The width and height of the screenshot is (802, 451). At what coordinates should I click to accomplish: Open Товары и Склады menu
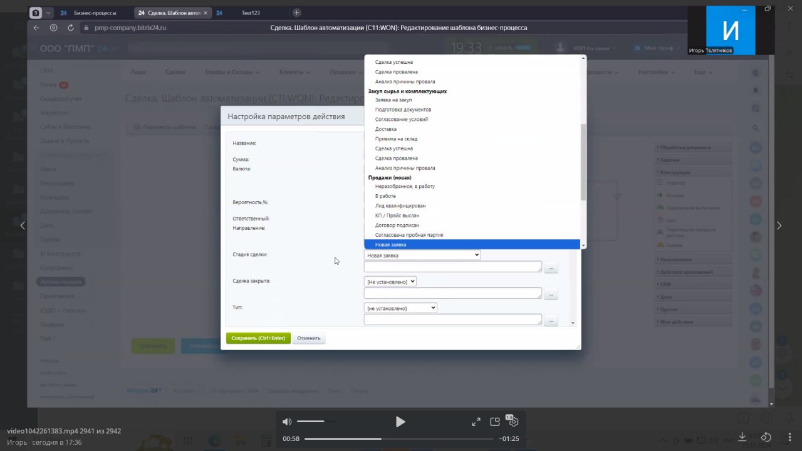pos(232,72)
